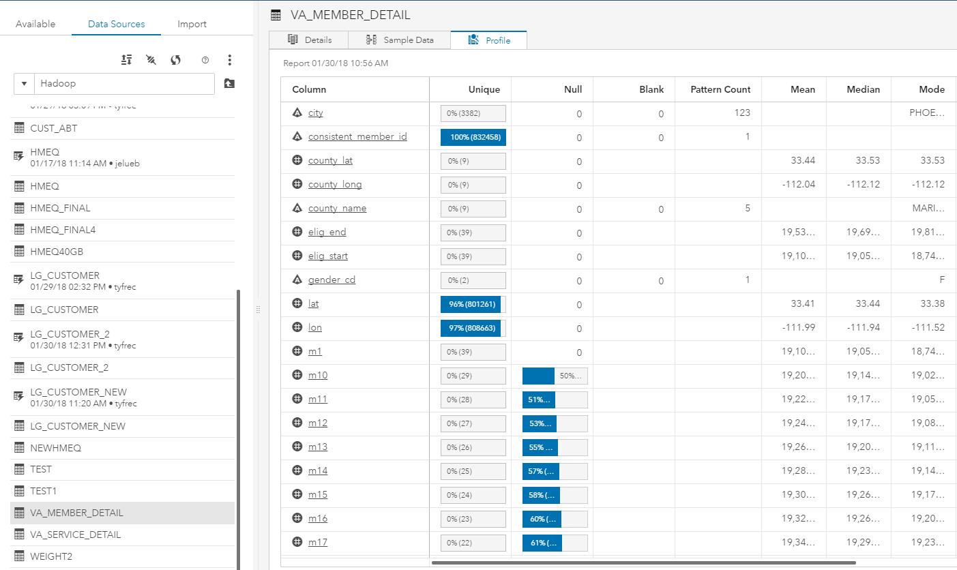Click the import-to-folder icon beside the search field
Screen dimensions: 957x570
click(x=229, y=83)
